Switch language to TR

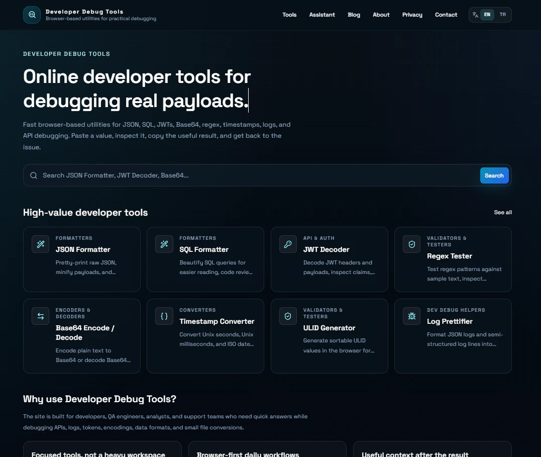[x=502, y=15]
